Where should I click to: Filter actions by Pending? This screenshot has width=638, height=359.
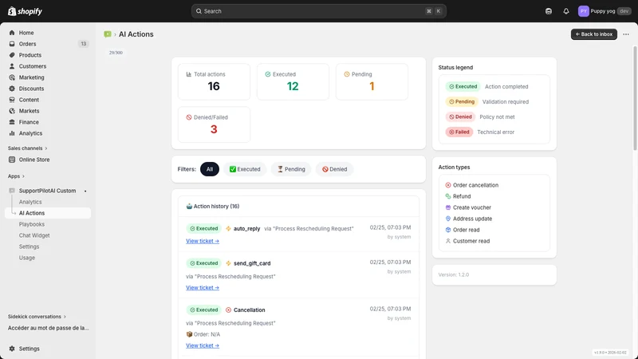click(291, 169)
